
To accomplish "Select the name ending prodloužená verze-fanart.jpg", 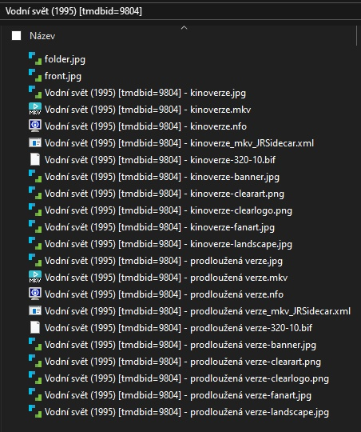I will 178,395.
